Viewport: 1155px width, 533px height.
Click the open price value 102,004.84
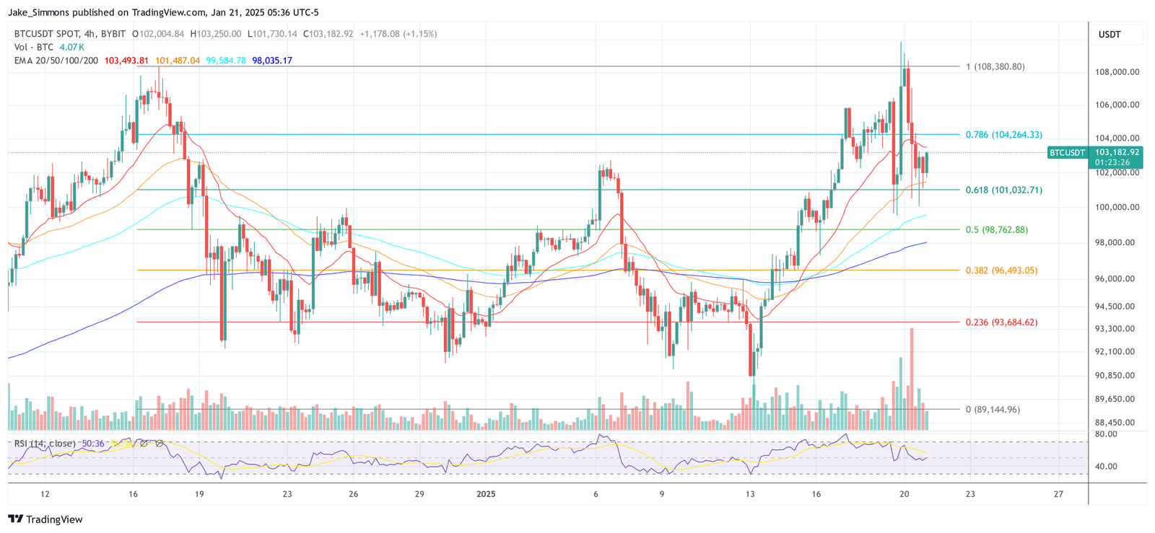point(162,34)
